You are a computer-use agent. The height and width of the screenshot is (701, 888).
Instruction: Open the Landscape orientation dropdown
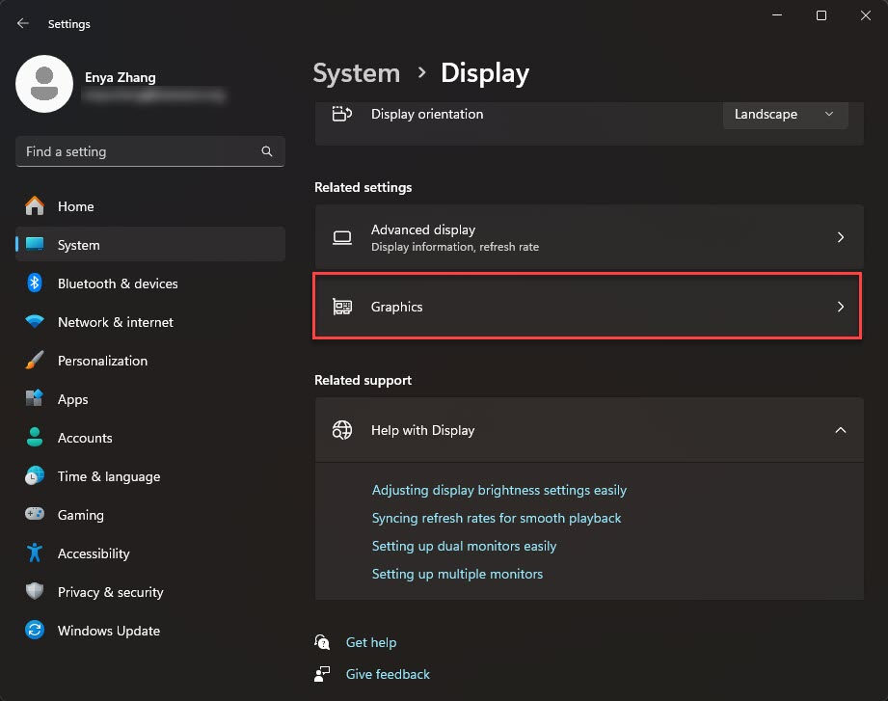784,114
